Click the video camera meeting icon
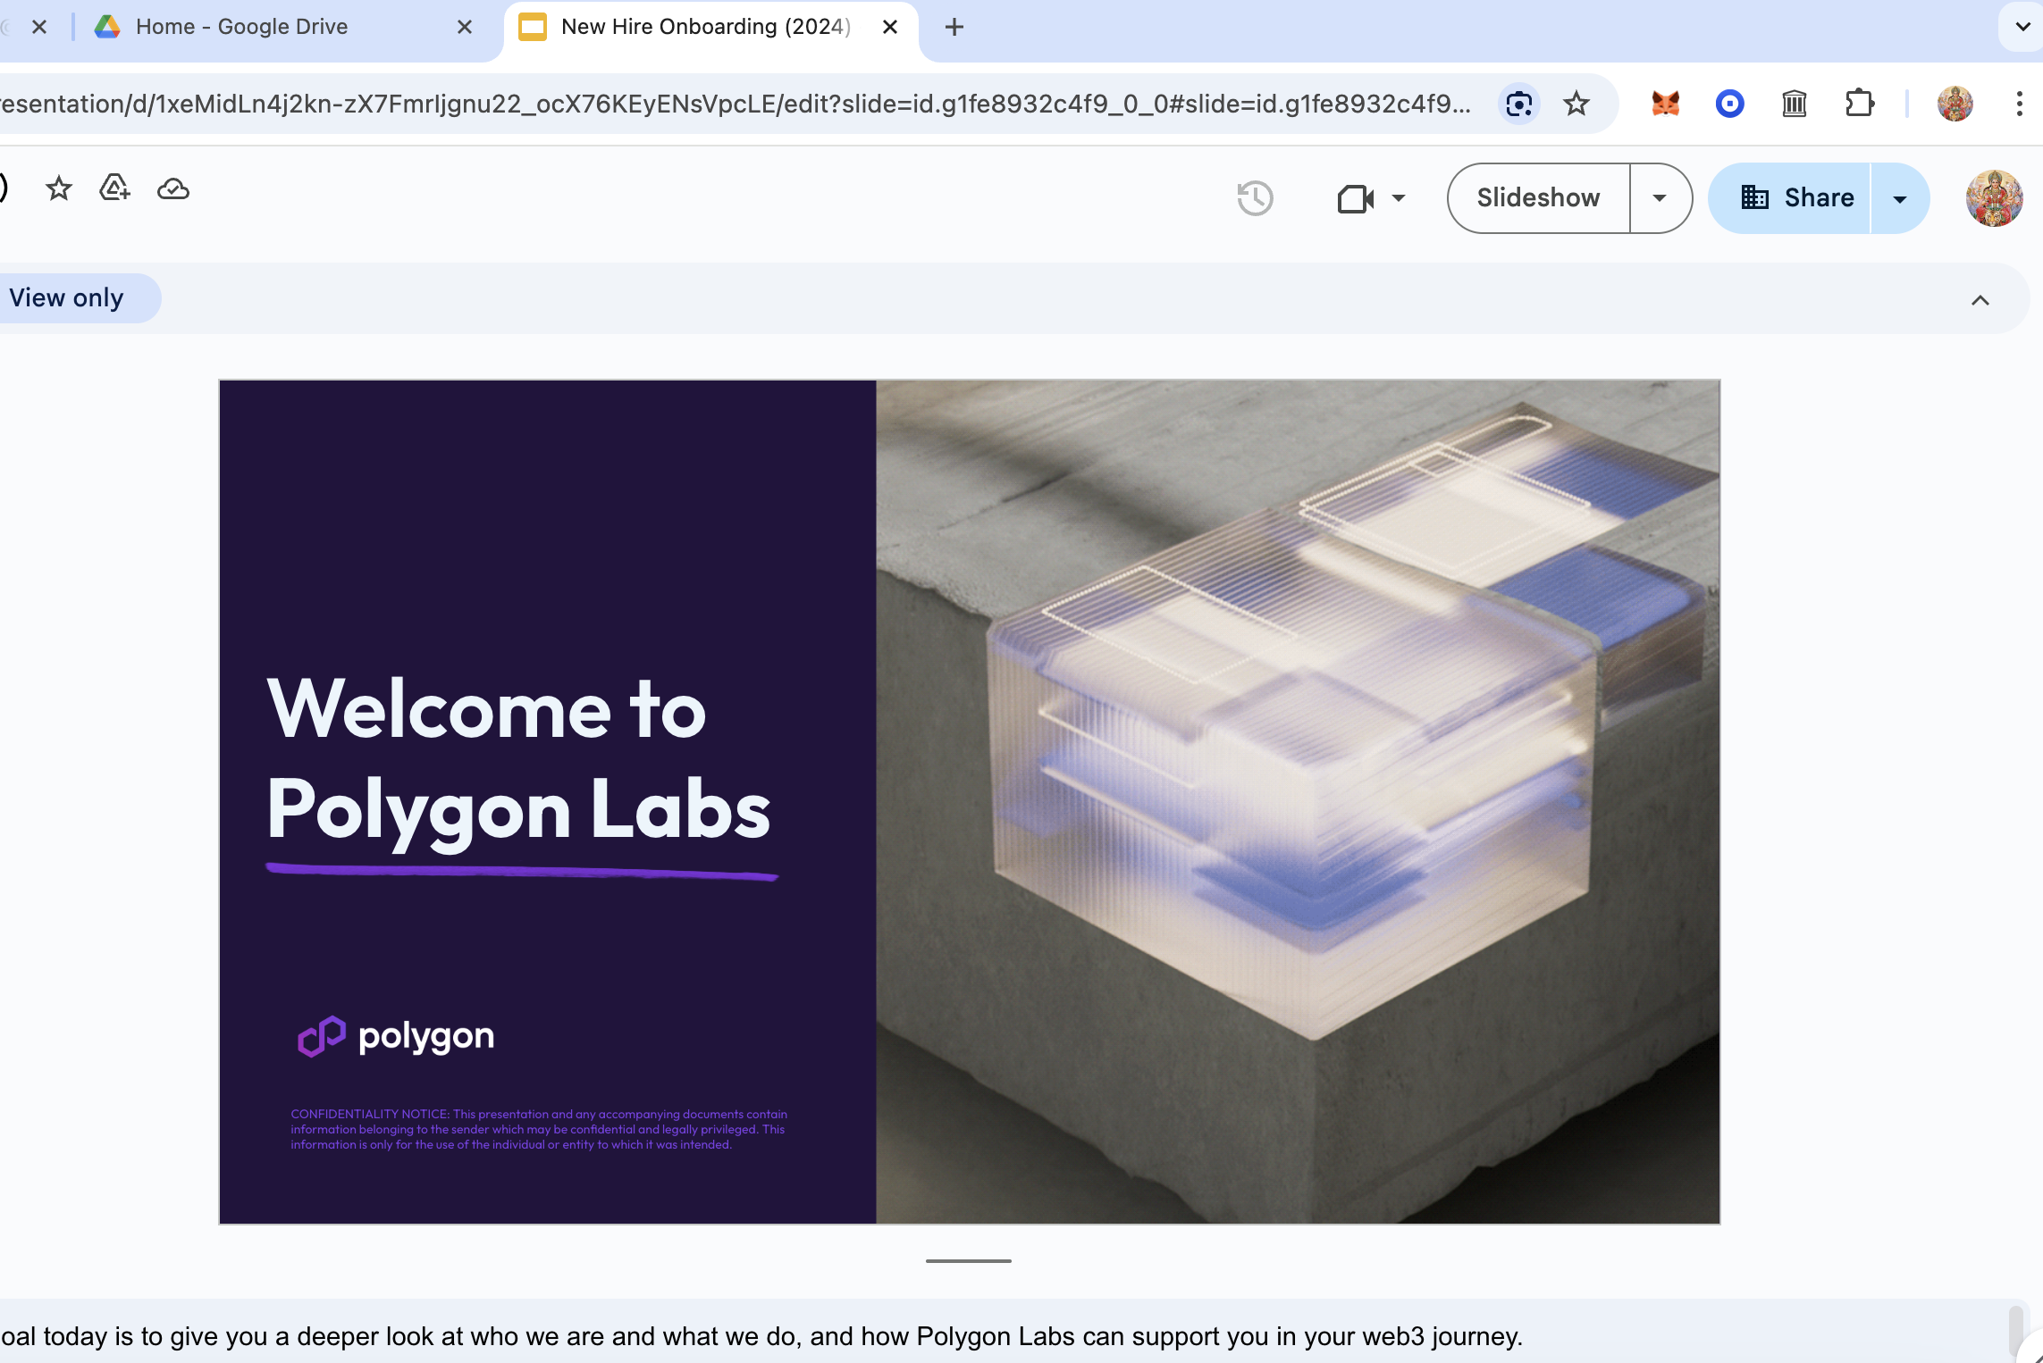This screenshot has width=2043, height=1363. [x=1355, y=198]
